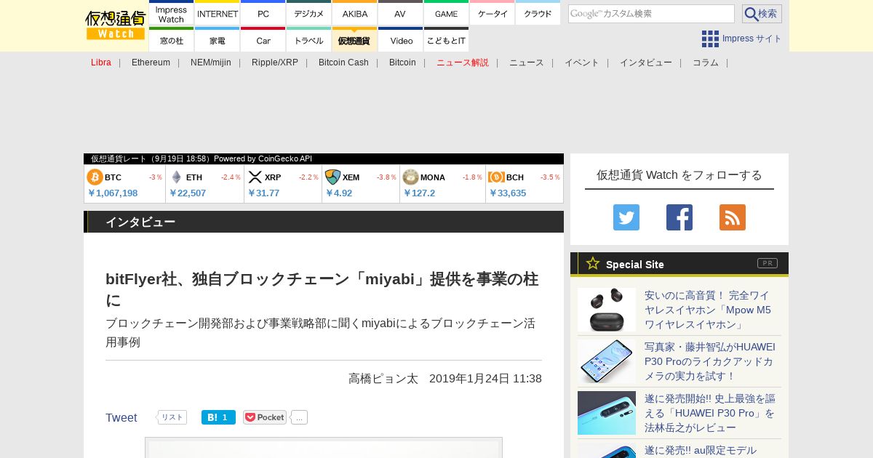The width and height of the screenshot is (873, 458).
Task: Click the Hatena bookmark B! button
Action: click(x=218, y=417)
